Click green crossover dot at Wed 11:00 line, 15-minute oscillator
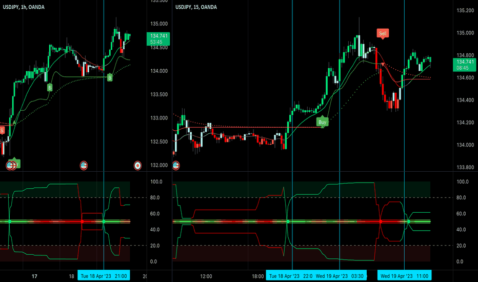The height and width of the screenshot is (282, 478). click(408, 221)
